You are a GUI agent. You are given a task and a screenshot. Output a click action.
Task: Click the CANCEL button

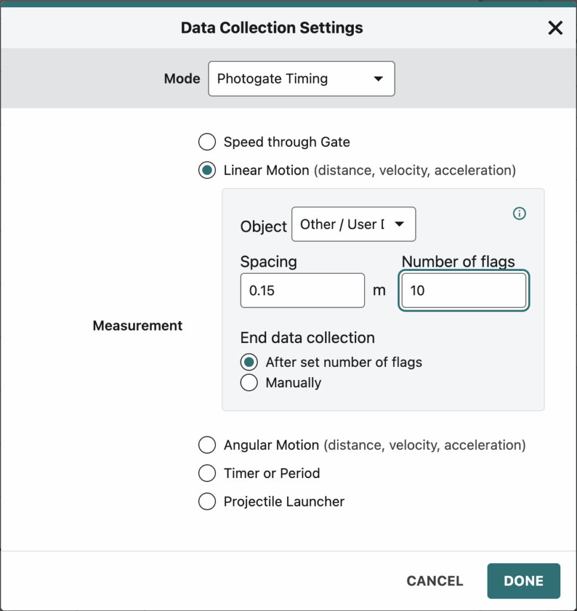click(434, 581)
